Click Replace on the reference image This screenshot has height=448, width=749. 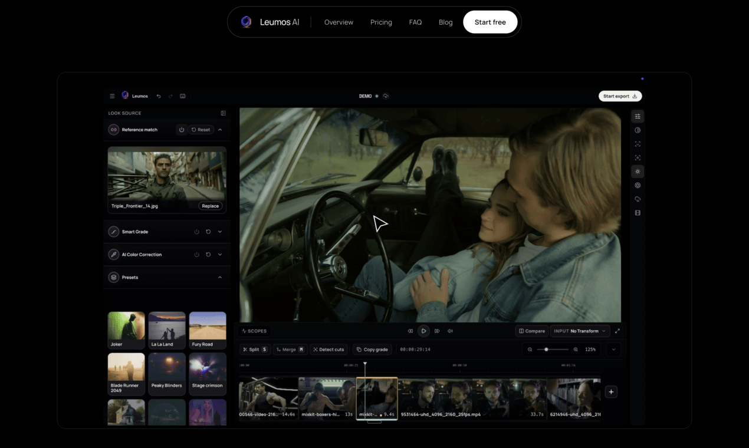211,206
